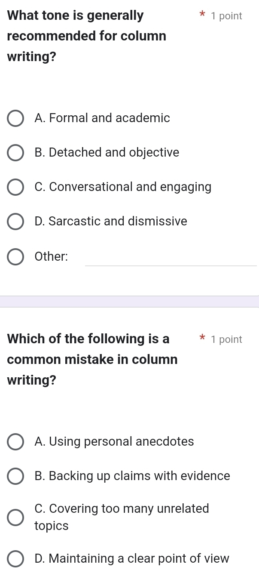Image resolution: width=259 pixels, height=570 pixels.
Task: Click the Other label text
Action: pos(51,256)
